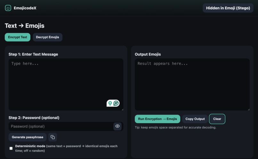The image size is (258, 159).
Task: Click the EmojicodeX brand name text
Action: [25, 8]
